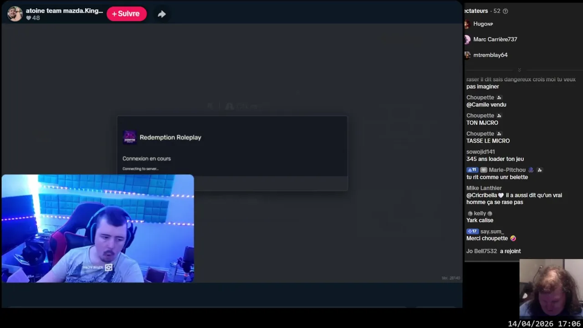This screenshot has height=328, width=583.
Task: Click Marc Carrière737's viewer avatar
Action: pyautogui.click(x=467, y=39)
